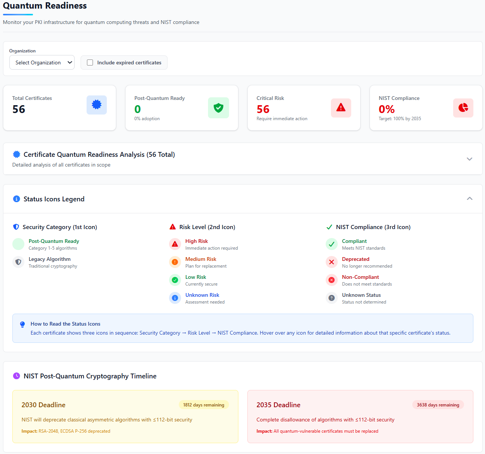The height and width of the screenshot is (454, 485).
Task: Click shield icon beside Security Category heading
Action: pos(16,227)
